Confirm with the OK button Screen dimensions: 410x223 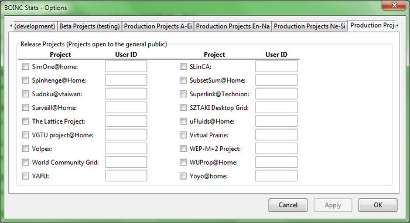click(378, 205)
